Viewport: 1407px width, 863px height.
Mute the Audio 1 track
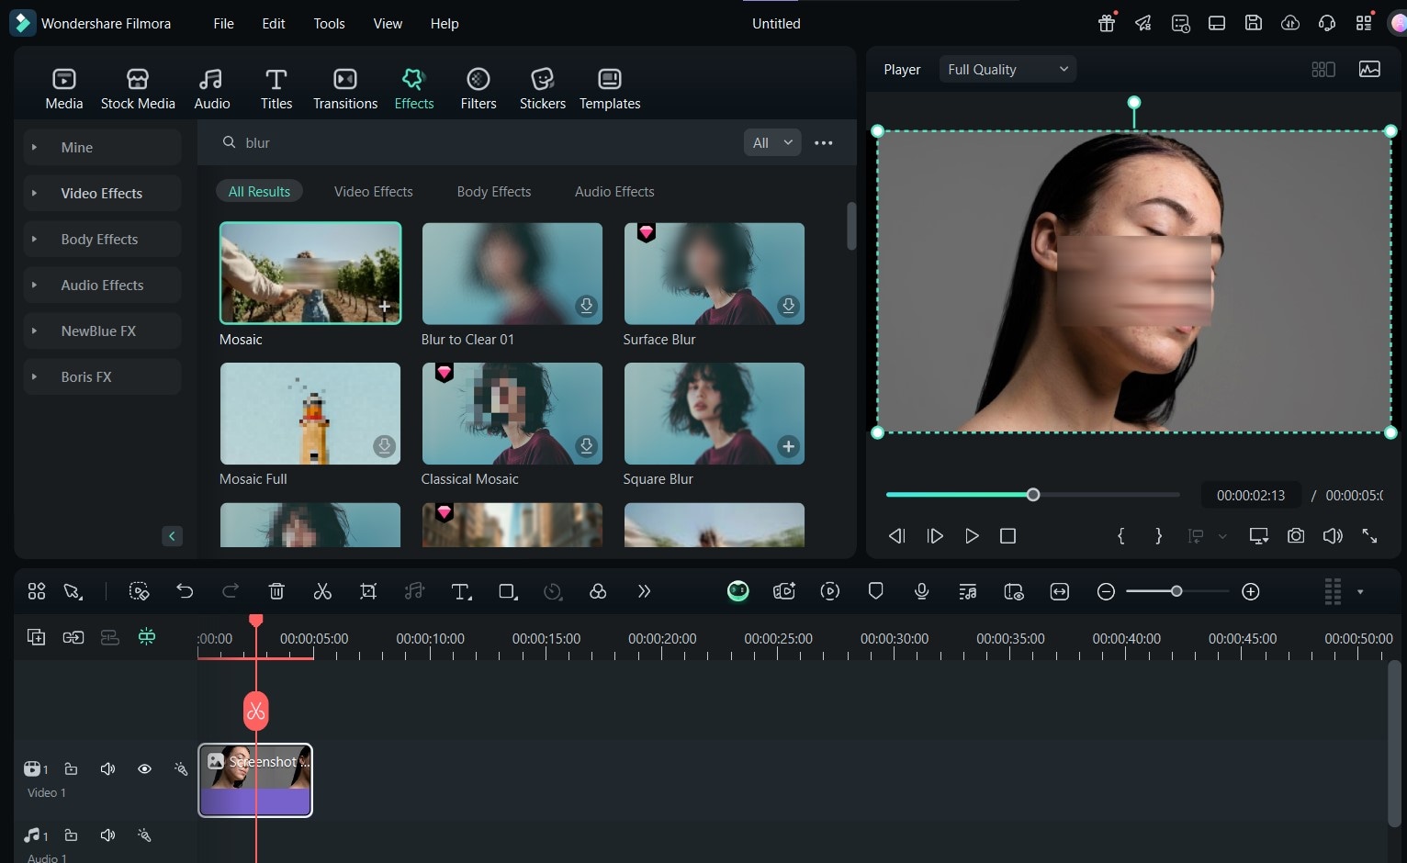click(x=107, y=835)
